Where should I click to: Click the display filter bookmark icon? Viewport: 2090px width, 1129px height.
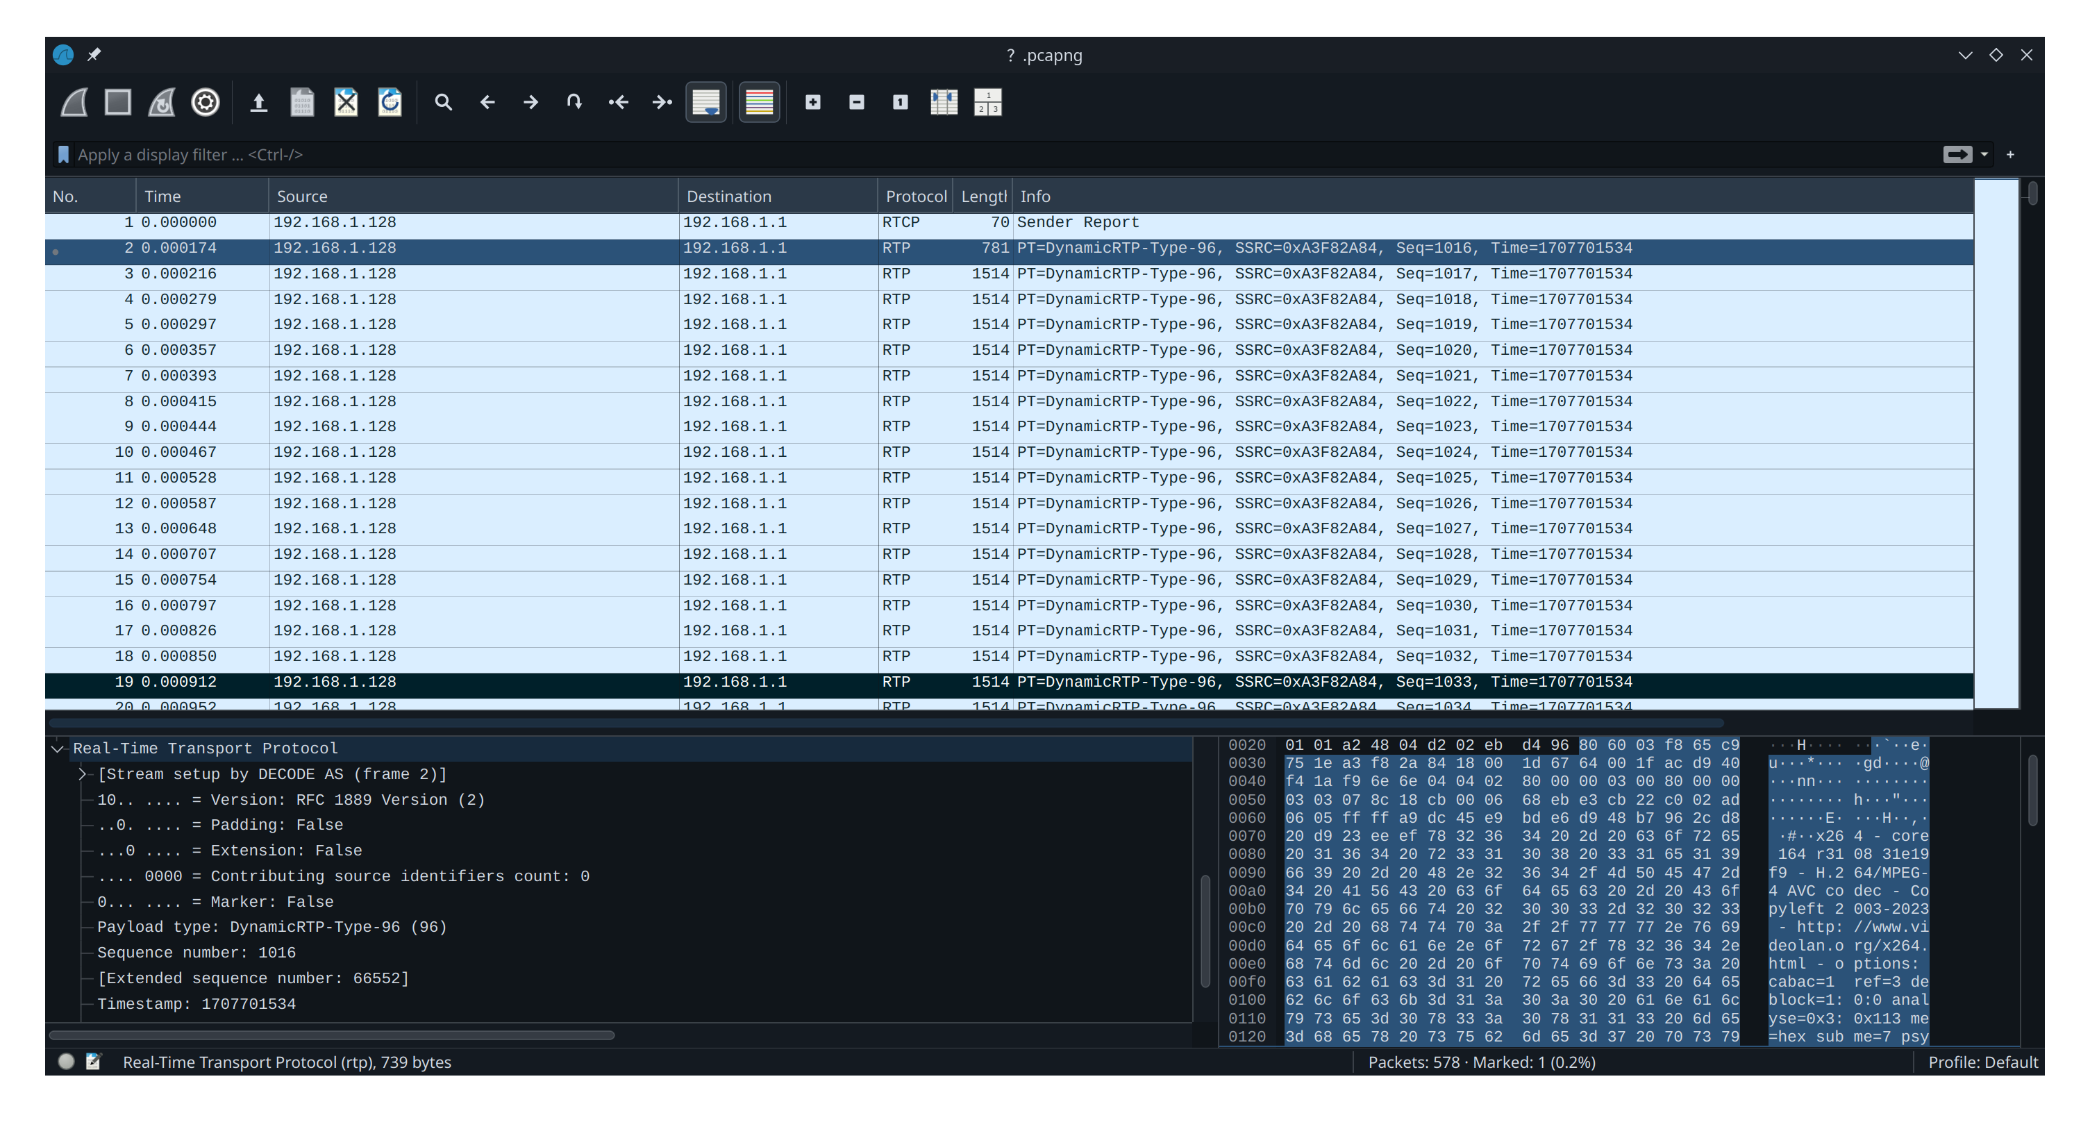point(63,154)
